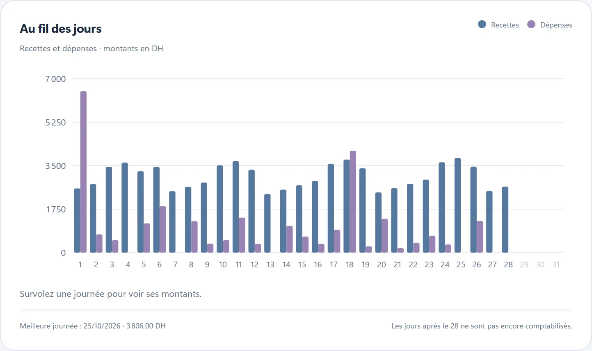
Task: Select the Recettes bar for day 16
Action: 315,217
